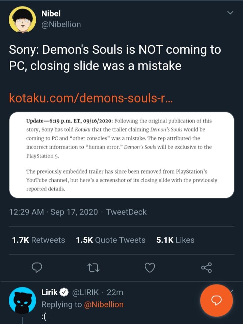Open Lirik's @LIRIK handle
This screenshot has height=324, width=243.
pyautogui.click(x=85, y=292)
